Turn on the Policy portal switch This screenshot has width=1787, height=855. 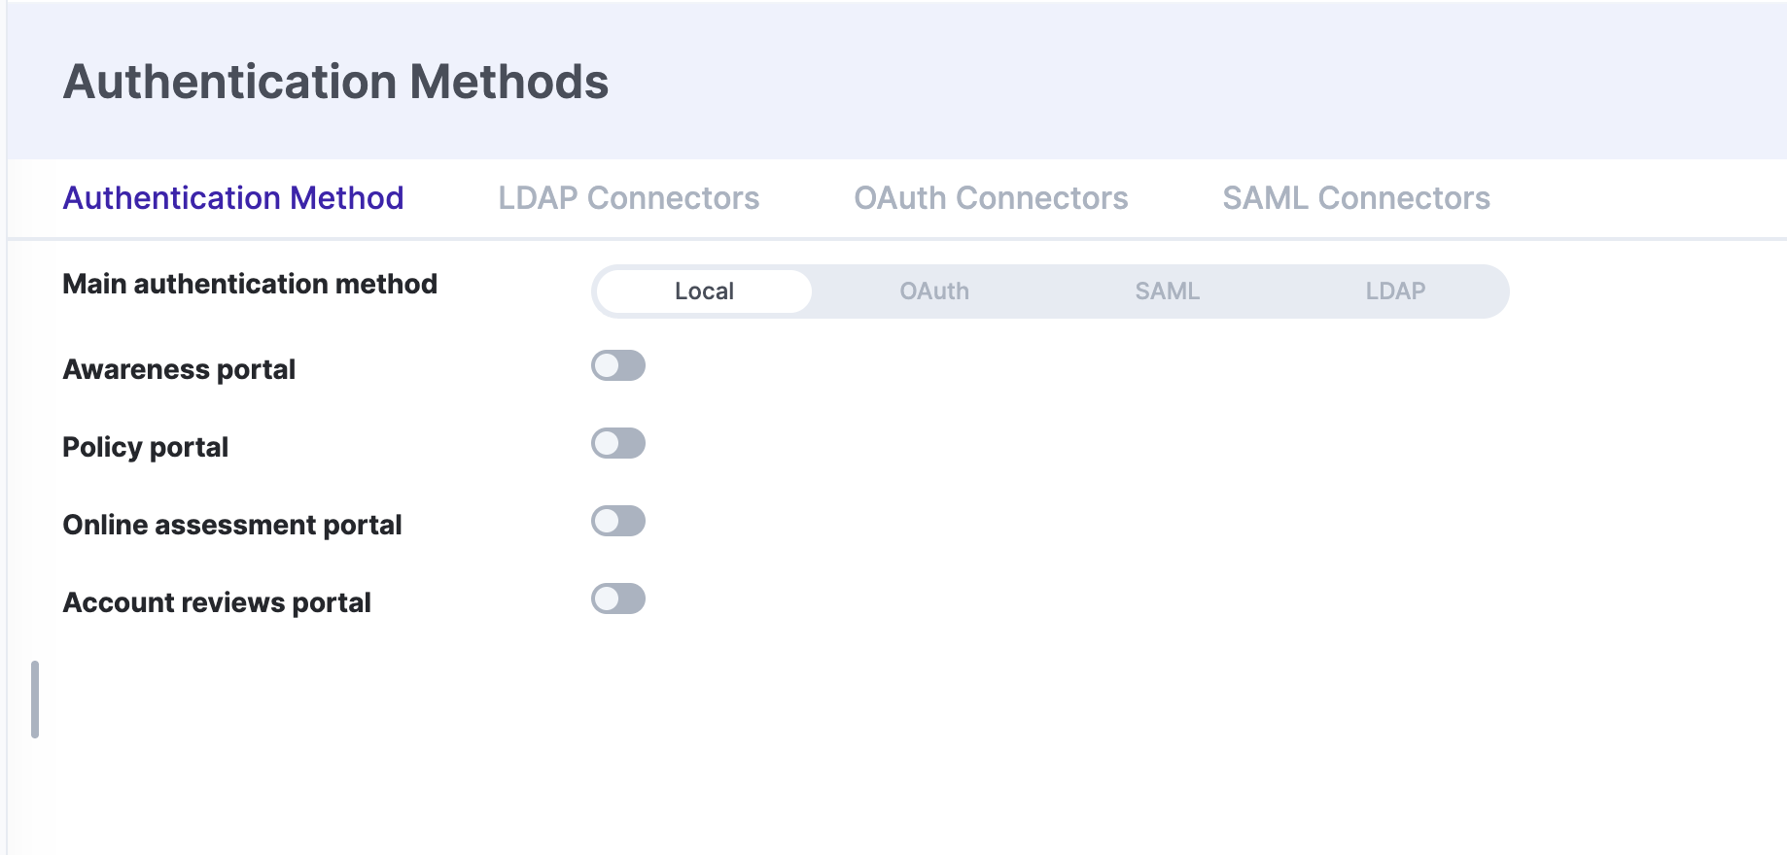coord(618,443)
